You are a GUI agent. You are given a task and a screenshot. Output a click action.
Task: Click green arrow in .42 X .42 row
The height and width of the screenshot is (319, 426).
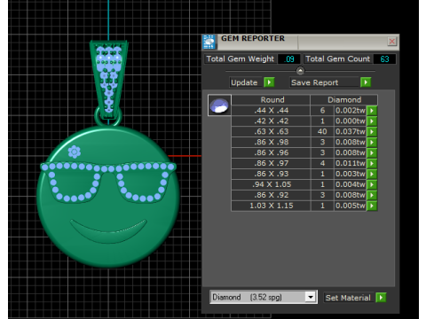point(372,121)
